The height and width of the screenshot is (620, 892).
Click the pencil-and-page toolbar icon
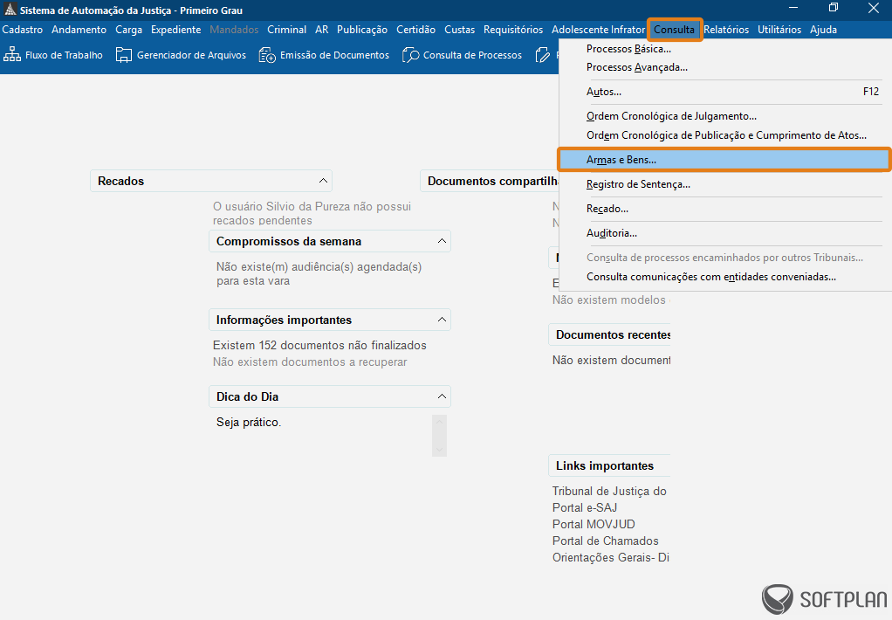click(x=543, y=55)
